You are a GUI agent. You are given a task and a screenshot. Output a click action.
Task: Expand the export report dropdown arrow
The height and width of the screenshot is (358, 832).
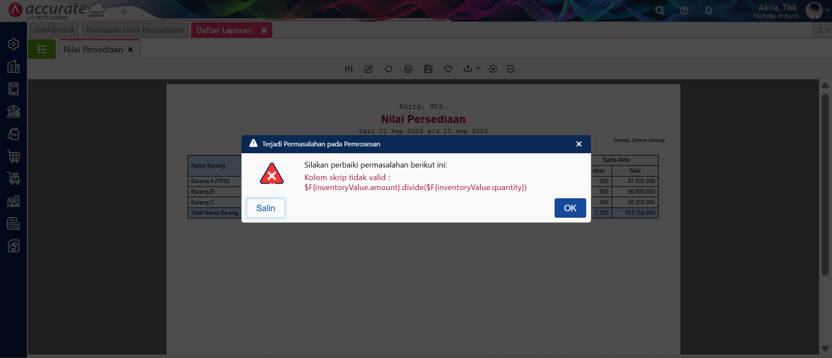[478, 68]
